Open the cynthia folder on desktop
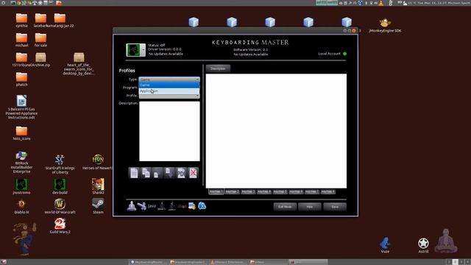 pos(21,20)
